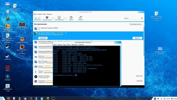177x100 pixels.
Task: Go forward in Software Center
Action: pyautogui.click(x=39, y=18)
